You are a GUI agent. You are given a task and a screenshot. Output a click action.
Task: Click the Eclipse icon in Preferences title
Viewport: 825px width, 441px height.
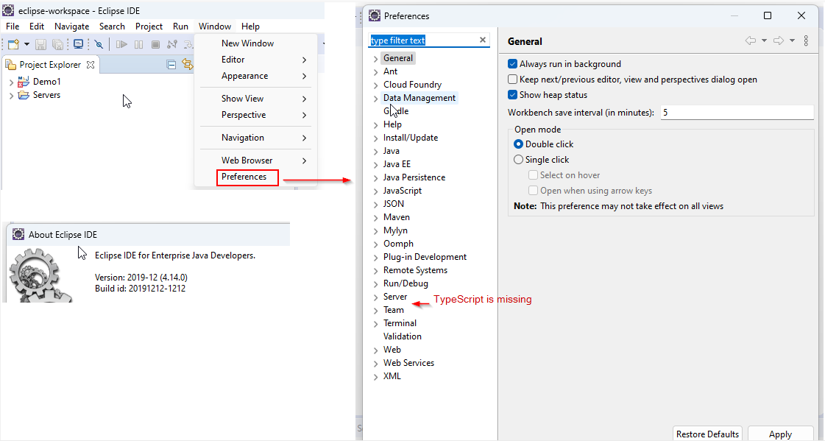375,15
